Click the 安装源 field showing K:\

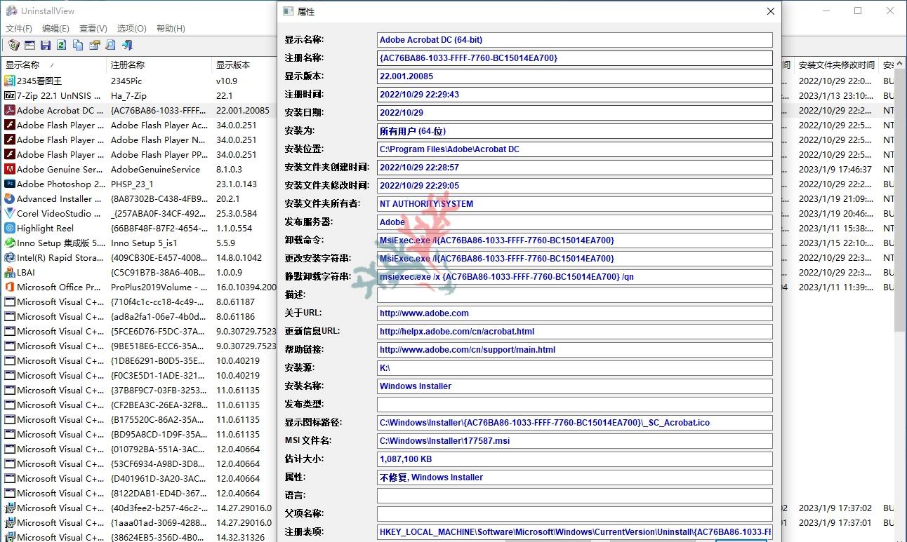coord(574,368)
